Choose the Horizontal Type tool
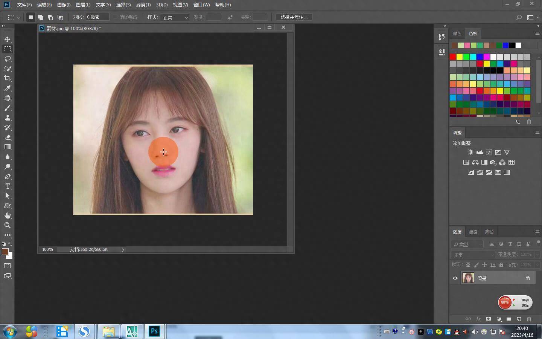The height and width of the screenshot is (339, 542). (8, 186)
